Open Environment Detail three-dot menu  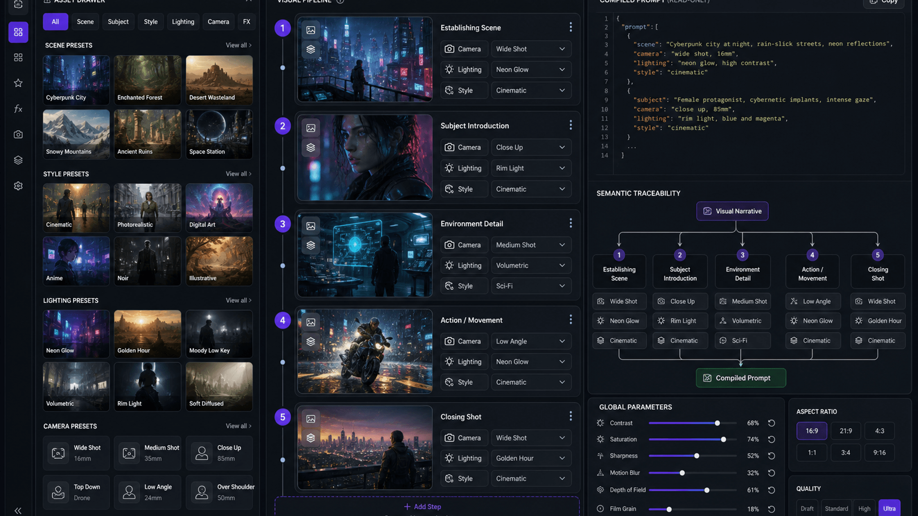571,223
